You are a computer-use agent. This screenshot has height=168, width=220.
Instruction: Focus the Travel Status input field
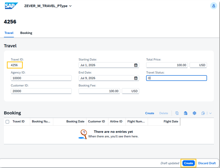pos(176,78)
